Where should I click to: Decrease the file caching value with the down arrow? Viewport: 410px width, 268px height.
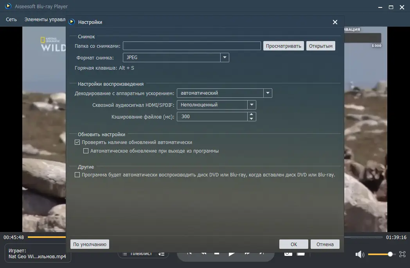pyautogui.click(x=251, y=119)
